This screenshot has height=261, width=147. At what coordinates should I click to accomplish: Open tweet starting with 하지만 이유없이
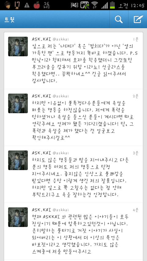pos(73,117)
